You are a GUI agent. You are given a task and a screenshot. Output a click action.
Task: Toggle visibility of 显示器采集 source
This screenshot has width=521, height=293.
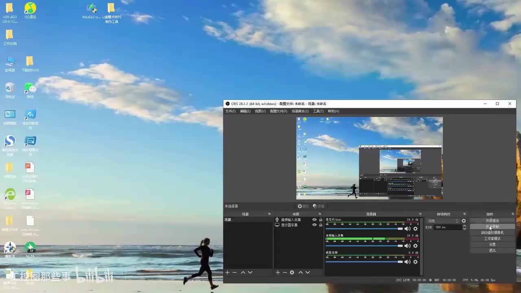[x=314, y=225]
